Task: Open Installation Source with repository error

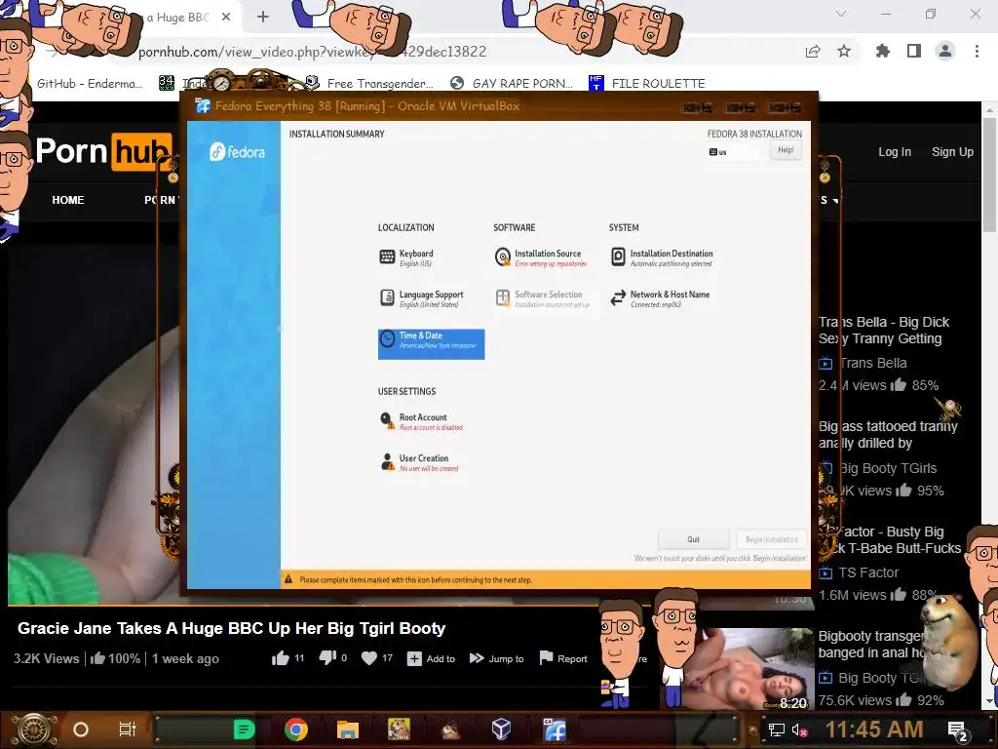Action: [541, 257]
